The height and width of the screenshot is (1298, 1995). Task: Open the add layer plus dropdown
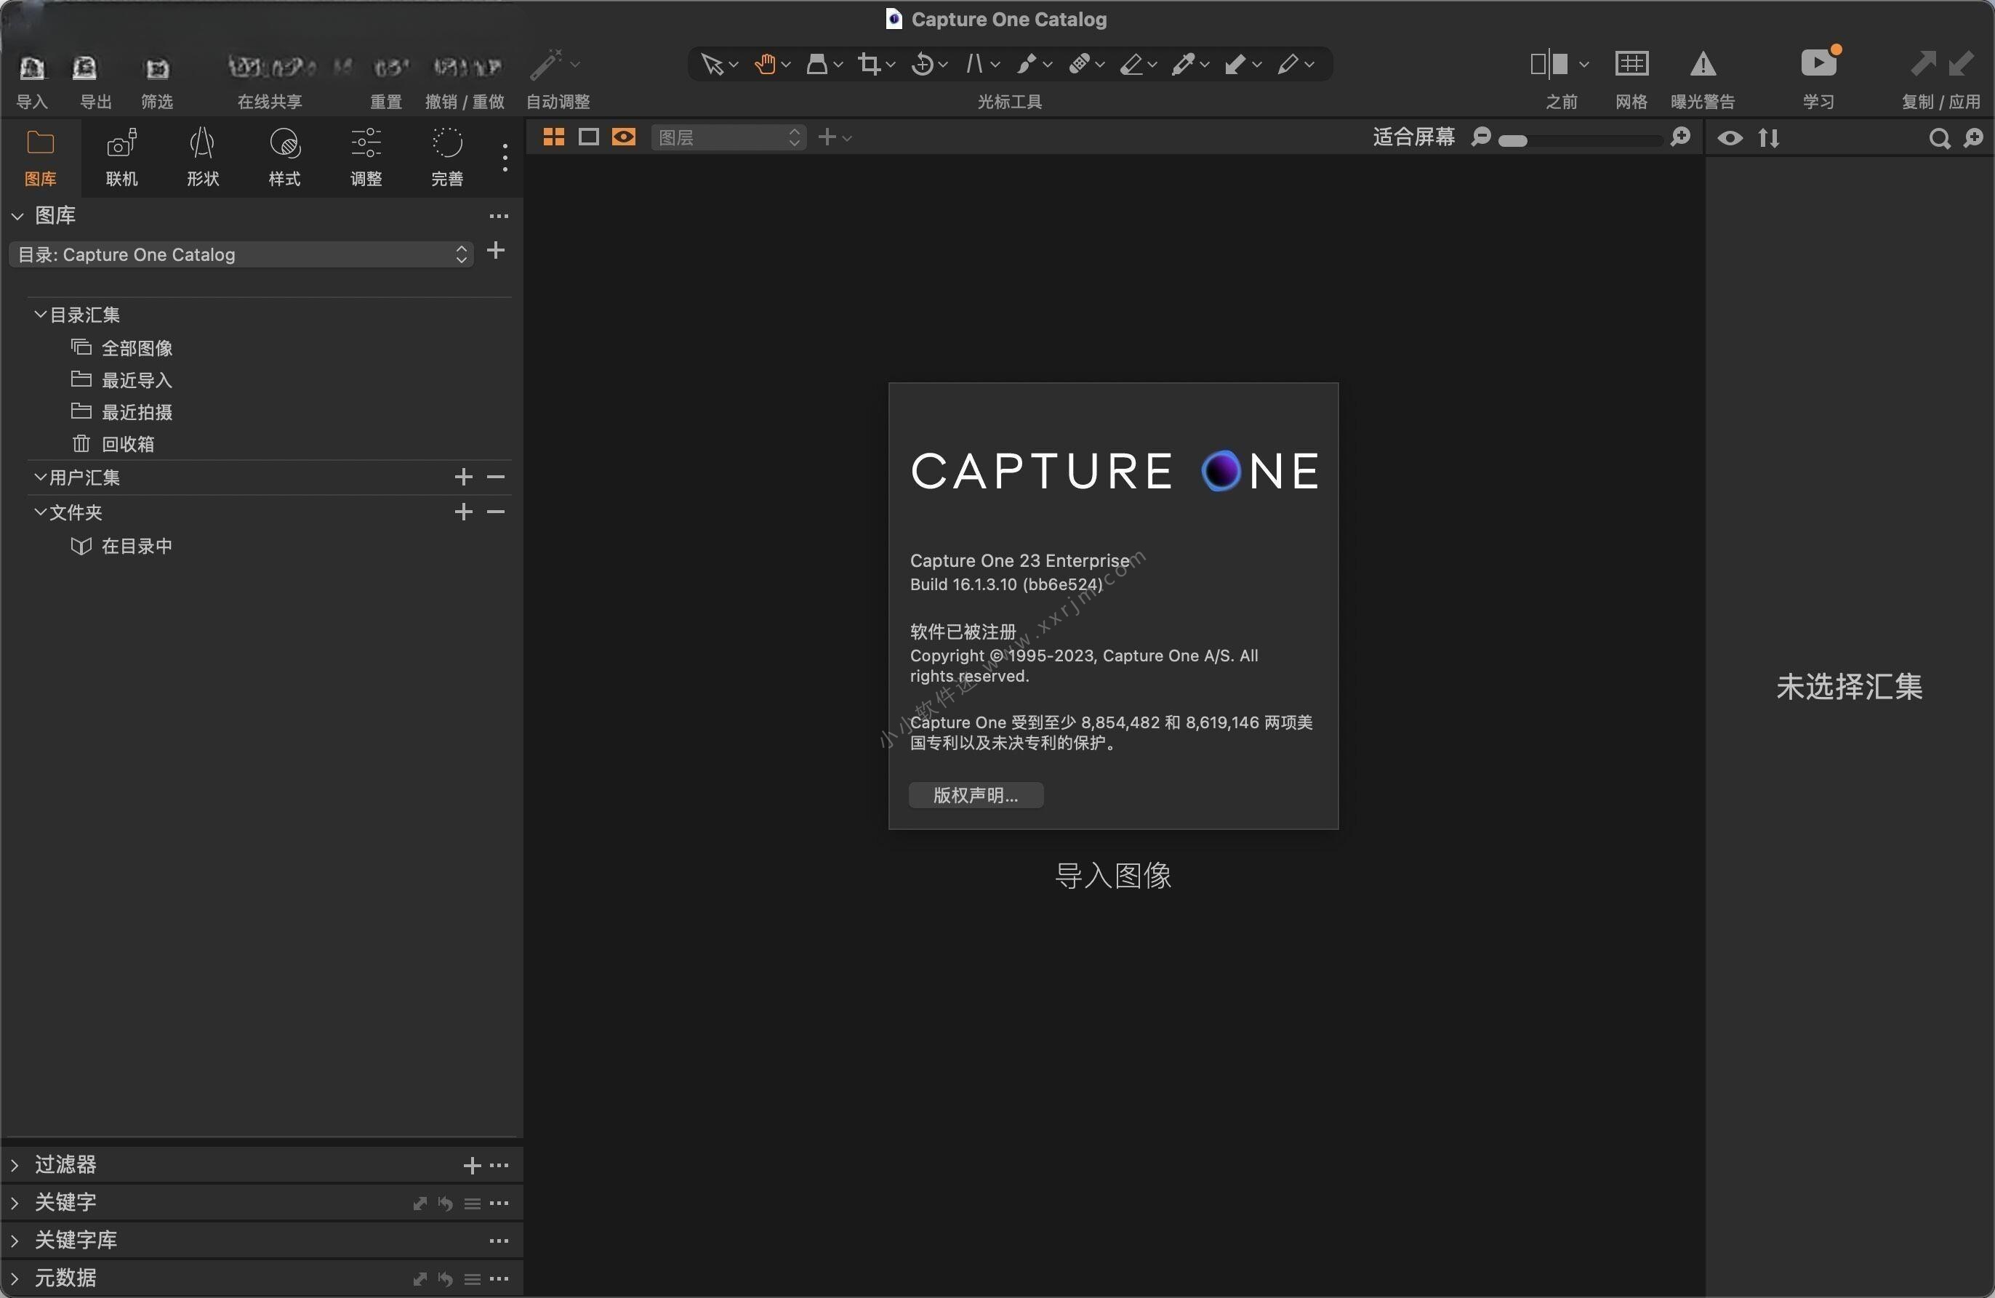835,137
